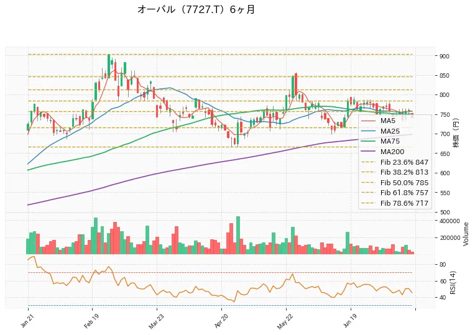The width and height of the screenshot is (475, 335).
Task: Click the Fib 78.6% 717 legend entry
Action: [395, 203]
